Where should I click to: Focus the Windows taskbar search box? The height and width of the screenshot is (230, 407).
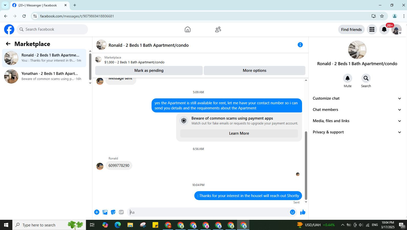coord(49,225)
